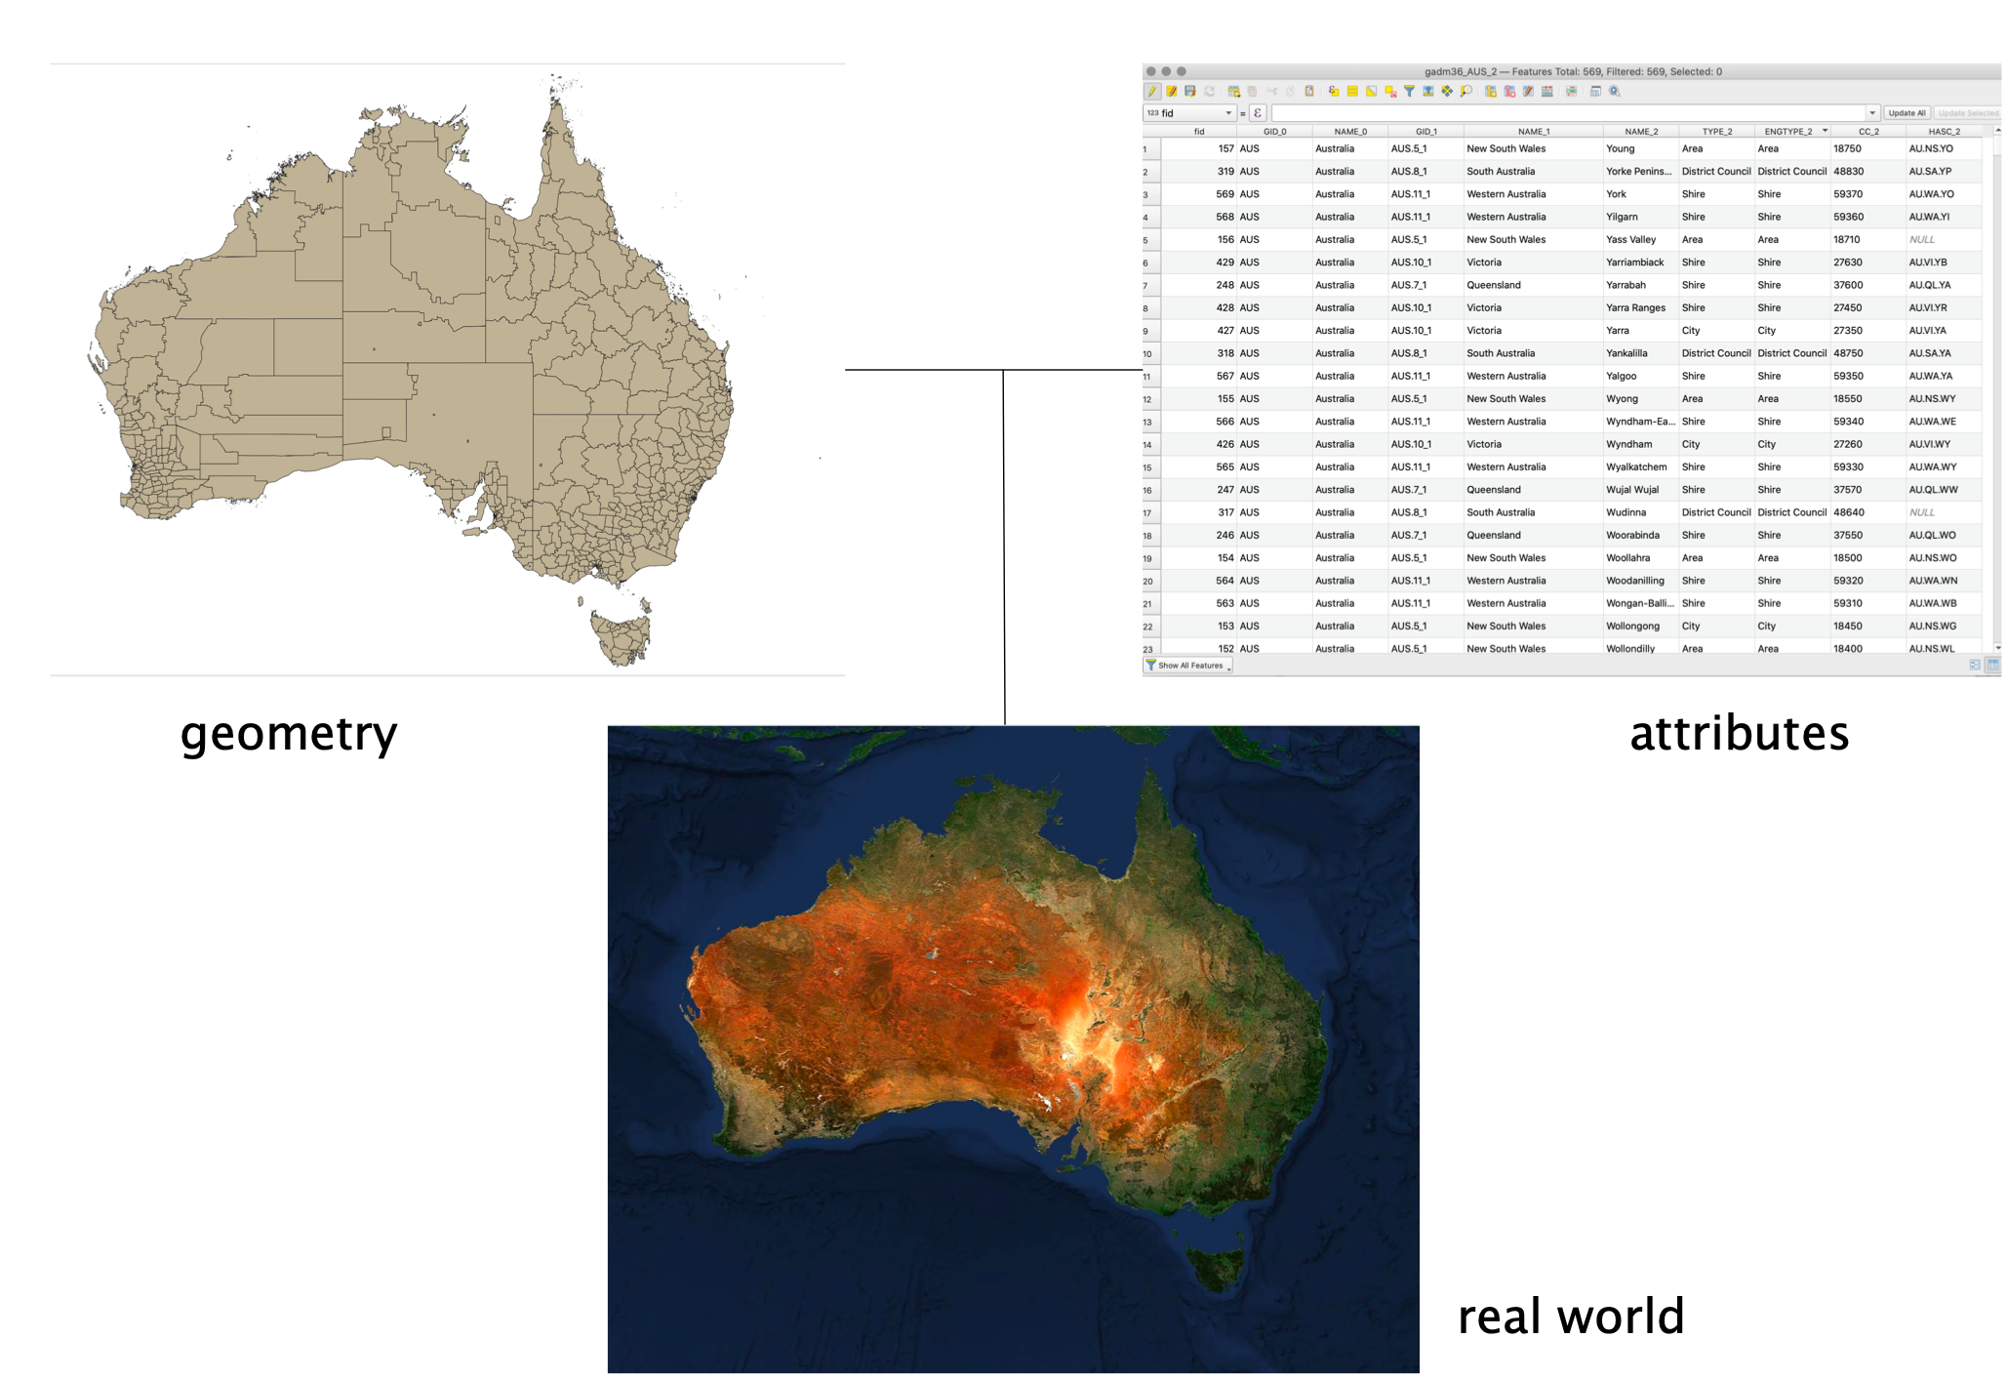
Task: Click the copy selected rows icon
Action: coord(1290,91)
